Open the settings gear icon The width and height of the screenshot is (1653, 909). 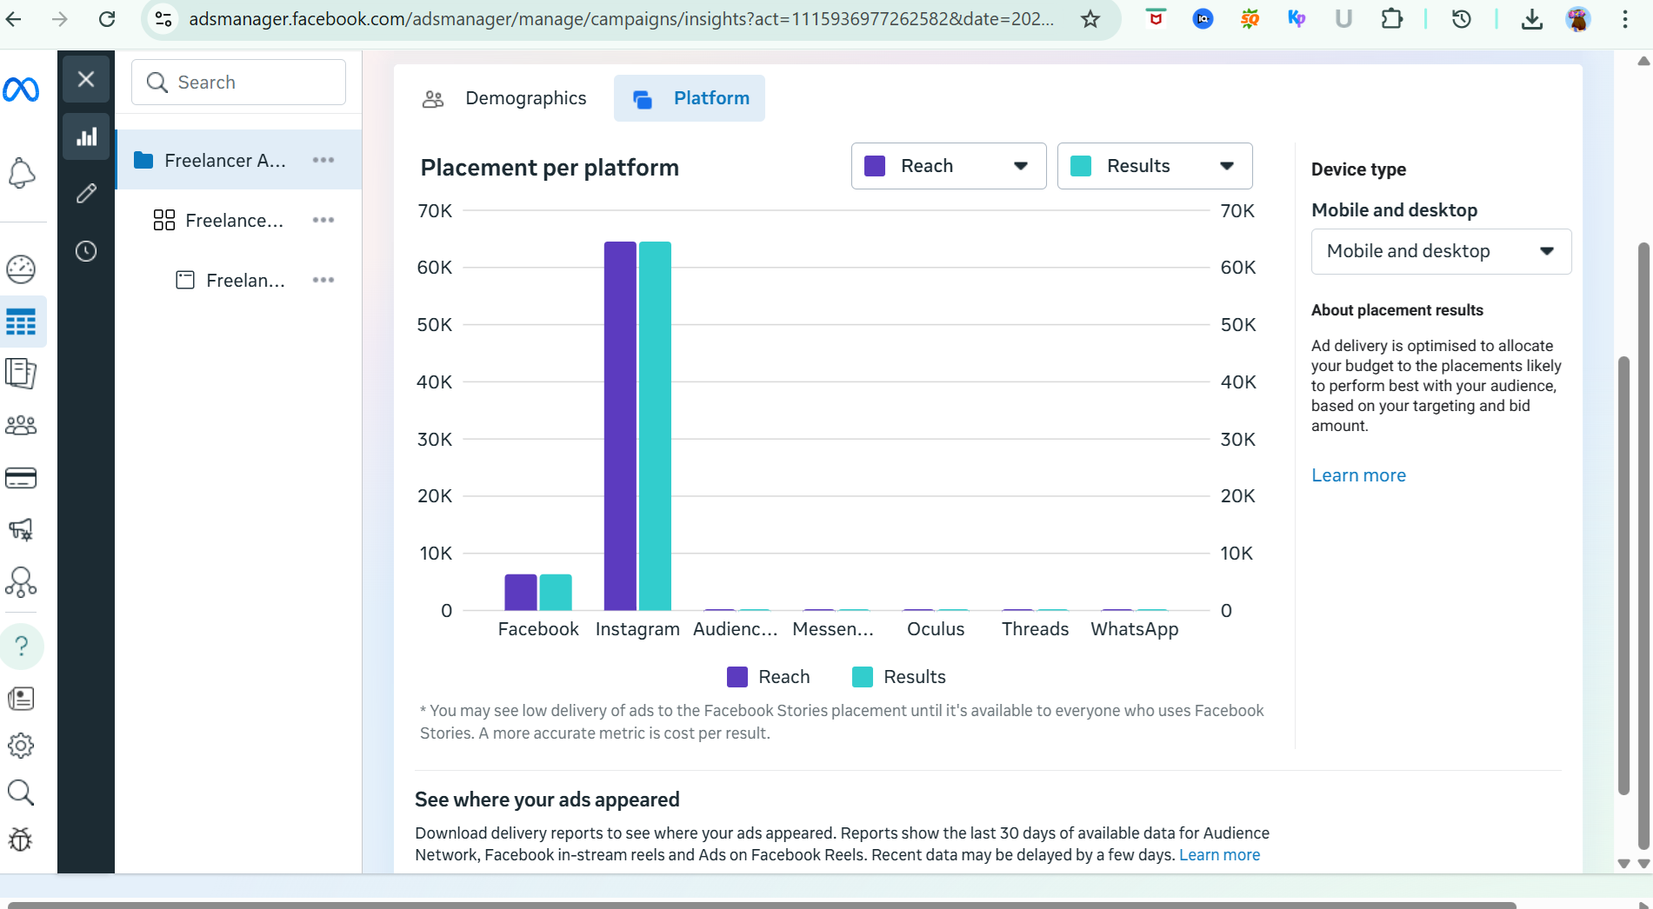pos(21,745)
